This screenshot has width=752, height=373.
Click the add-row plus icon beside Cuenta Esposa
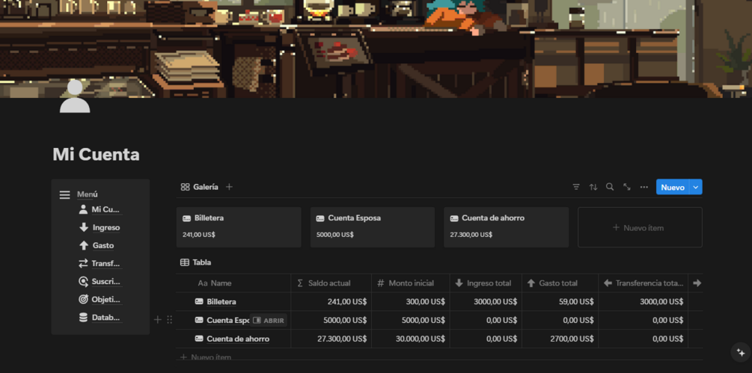pos(157,319)
